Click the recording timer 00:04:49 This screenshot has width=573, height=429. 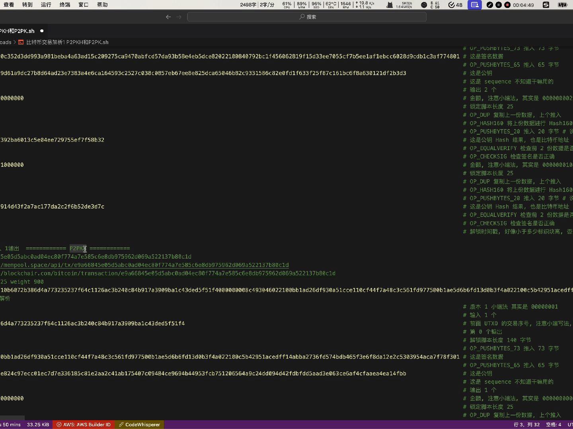[523, 5]
